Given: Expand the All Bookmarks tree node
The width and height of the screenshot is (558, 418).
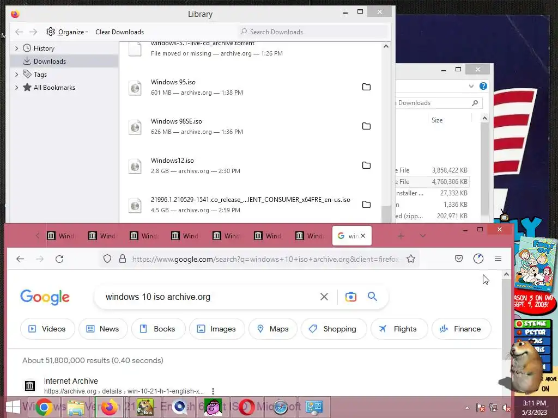Looking at the screenshot, I should pyautogui.click(x=17, y=88).
